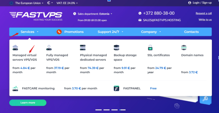Click the second carousel slide indicator
219x113 pixels.
[106, 110]
